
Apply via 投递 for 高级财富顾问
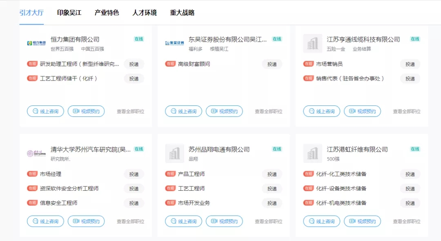click(272, 64)
